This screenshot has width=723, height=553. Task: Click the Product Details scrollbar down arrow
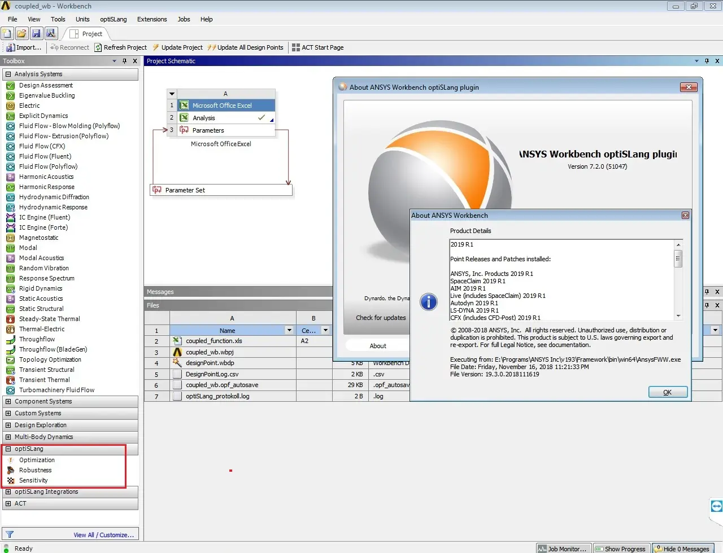678,316
